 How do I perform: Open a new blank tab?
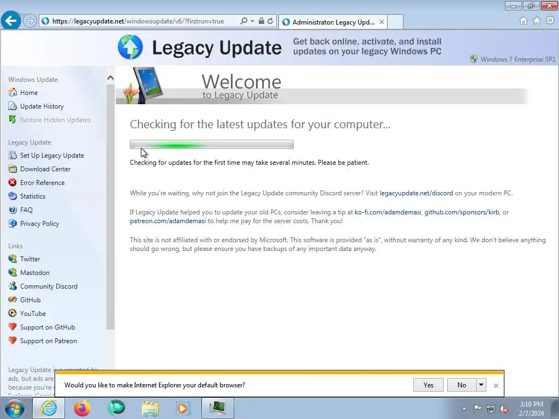pyautogui.click(x=395, y=22)
